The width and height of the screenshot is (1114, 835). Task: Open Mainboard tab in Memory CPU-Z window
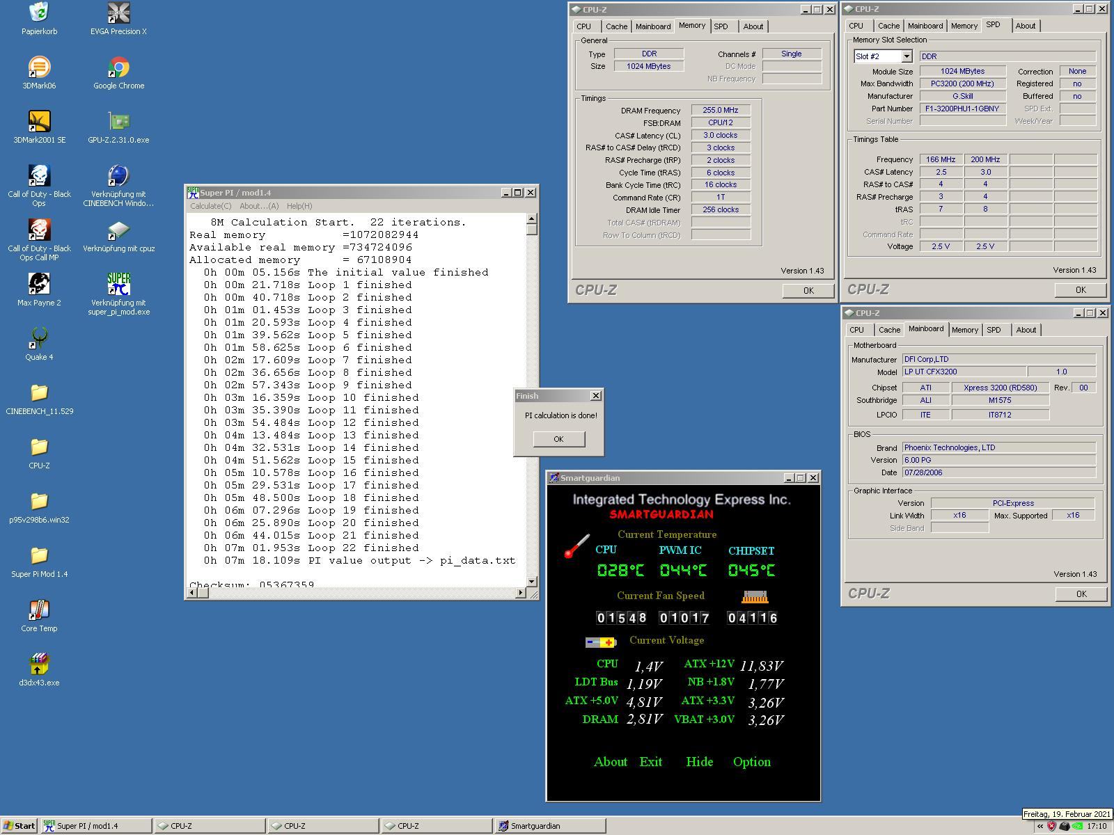point(653,26)
